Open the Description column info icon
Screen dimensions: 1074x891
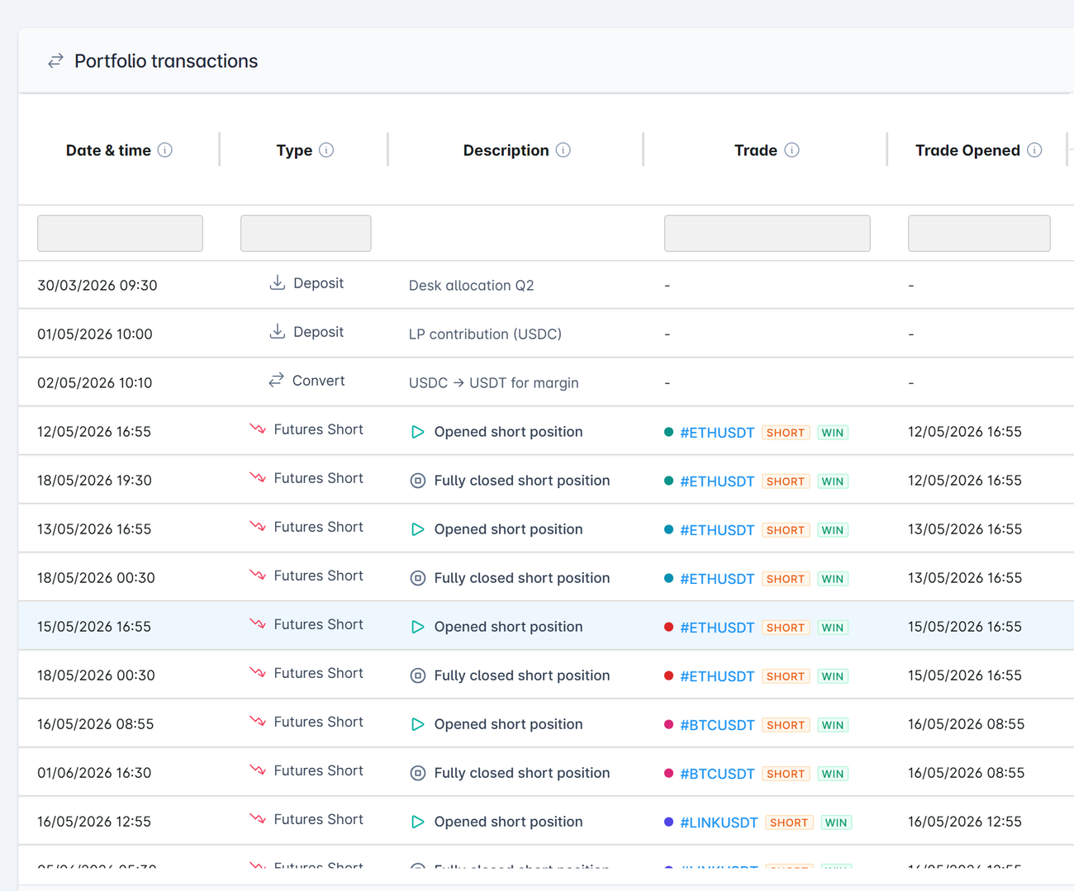[563, 149]
